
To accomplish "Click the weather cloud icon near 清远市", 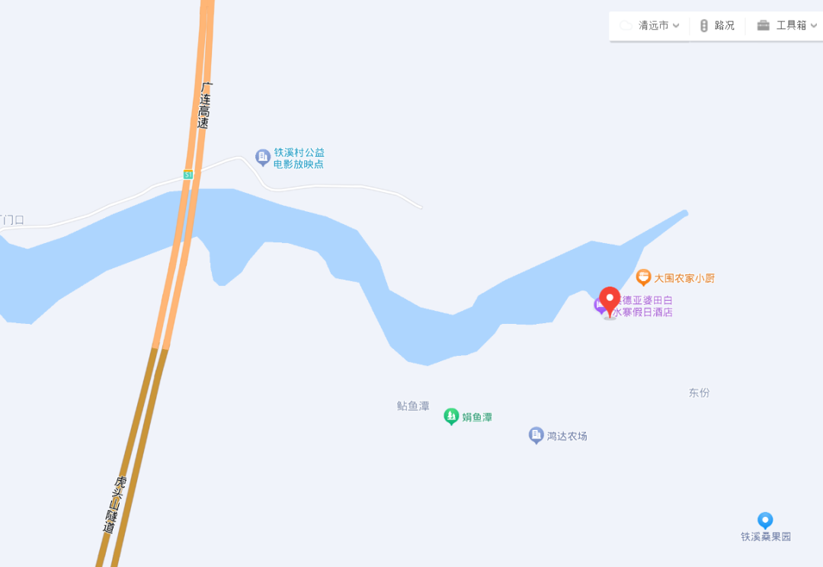I will click(626, 25).
